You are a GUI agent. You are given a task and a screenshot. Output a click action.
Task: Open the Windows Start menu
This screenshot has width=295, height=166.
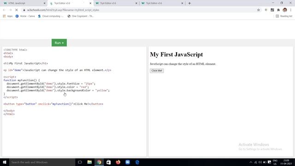coord(5,162)
